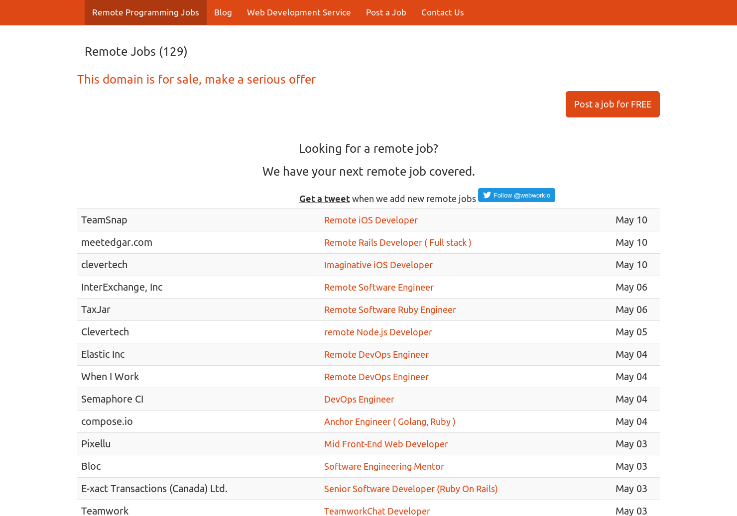Select InterExchange's Remote Software Engineer job
The height and width of the screenshot is (516, 737).
click(378, 287)
